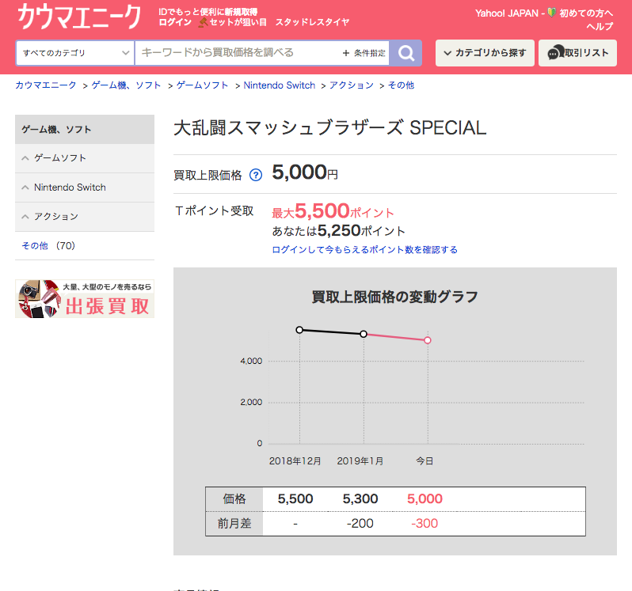The height and width of the screenshot is (591, 632).
Task: Click the 2018年12月 data point on graph
Action: pos(299,330)
